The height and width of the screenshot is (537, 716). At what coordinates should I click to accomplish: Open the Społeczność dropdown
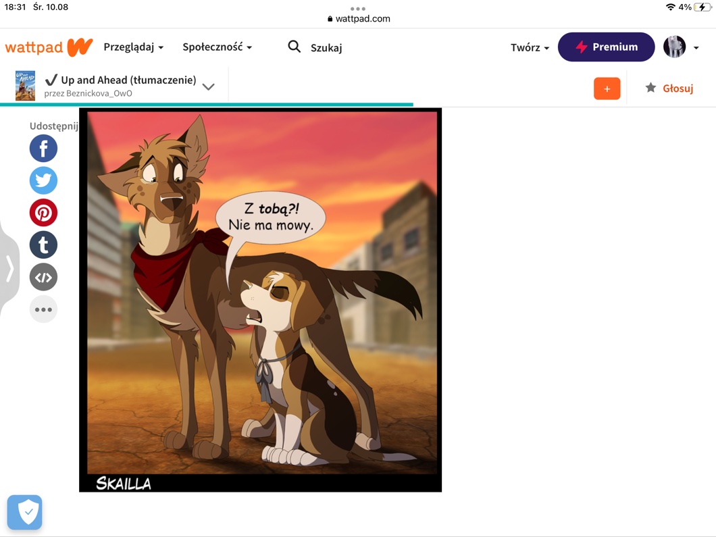pyautogui.click(x=217, y=47)
